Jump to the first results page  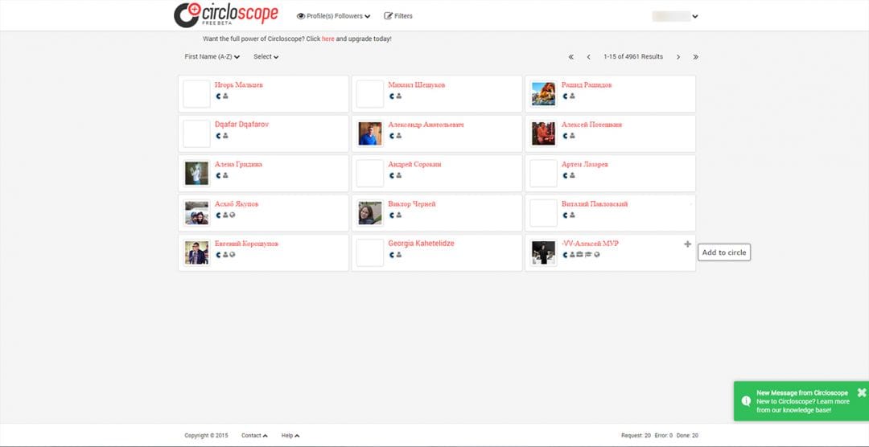571,56
